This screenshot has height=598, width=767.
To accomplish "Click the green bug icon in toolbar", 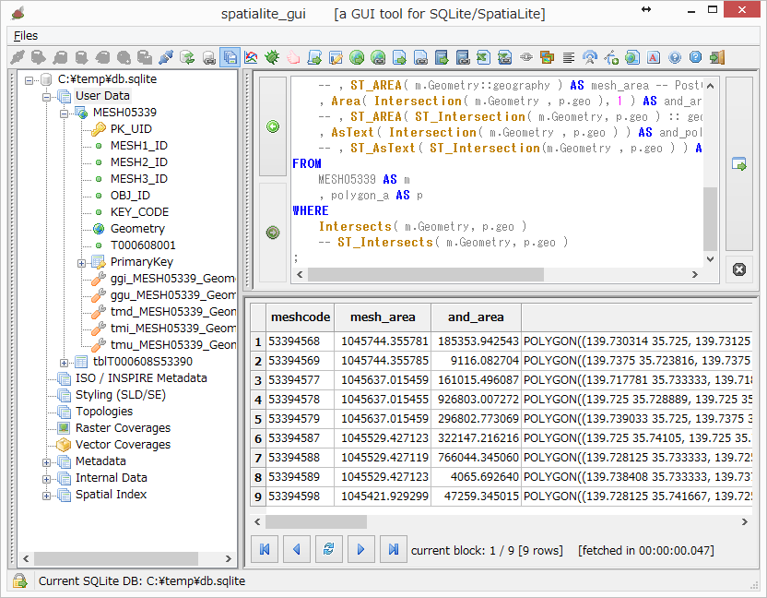I will tap(272, 57).
